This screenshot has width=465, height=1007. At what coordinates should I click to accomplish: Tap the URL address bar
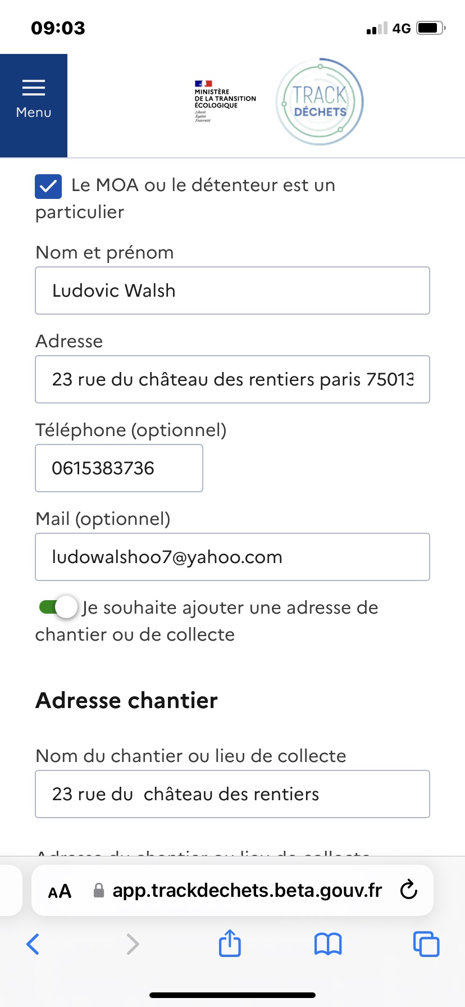247,891
